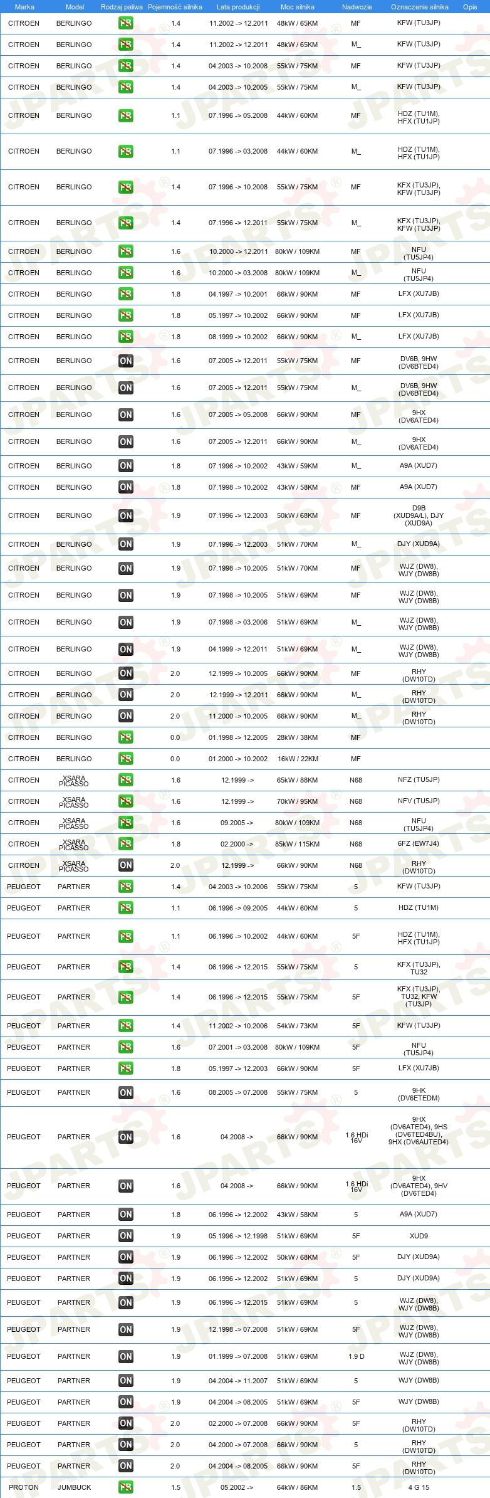This screenshot has height=1498, width=490.
Task: Click petrol icon for Berlingo 16kW/22KM row
Action: [125, 758]
